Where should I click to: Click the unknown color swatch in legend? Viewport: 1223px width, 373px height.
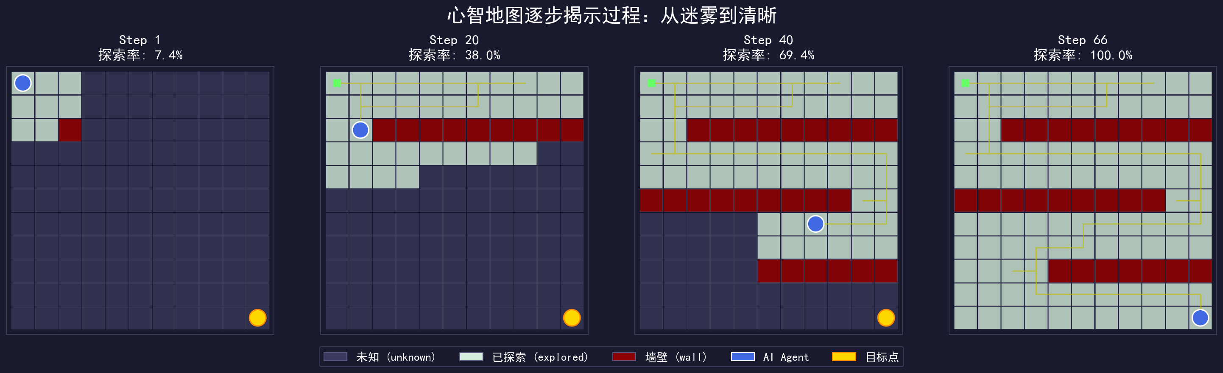(335, 357)
